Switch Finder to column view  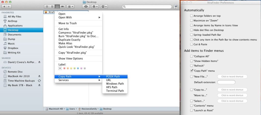tap(57, 7)
